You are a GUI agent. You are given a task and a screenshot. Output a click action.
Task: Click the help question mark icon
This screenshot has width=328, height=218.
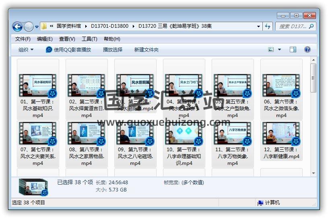[x=307, y=49]
